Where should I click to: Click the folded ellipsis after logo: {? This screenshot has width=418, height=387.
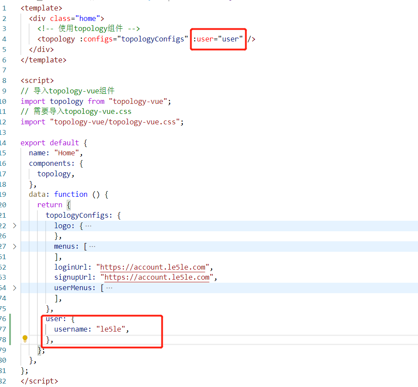click(x=89, y=226)
